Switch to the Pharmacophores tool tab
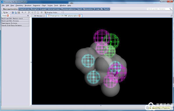The width and height of the screenshot is (174, 111). click(68, 9)
